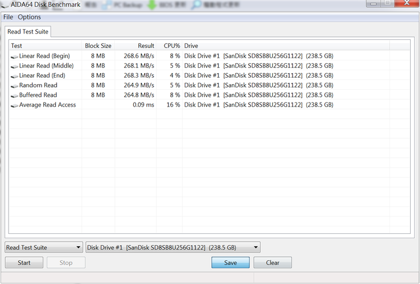420x284 pixels.
Task: Click the 268.6 MB/s result value
Action: tap(138, 56)
